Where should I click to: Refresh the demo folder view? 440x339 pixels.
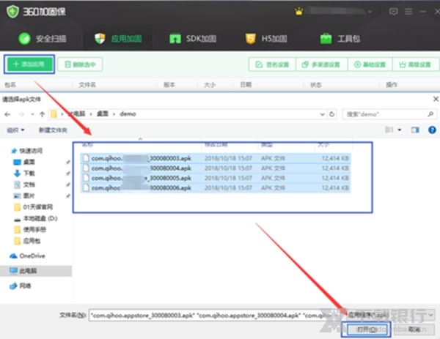332,114
